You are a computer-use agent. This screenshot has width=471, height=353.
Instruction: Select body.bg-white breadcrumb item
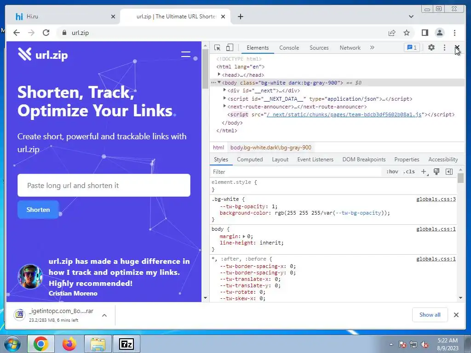point(270,148)
